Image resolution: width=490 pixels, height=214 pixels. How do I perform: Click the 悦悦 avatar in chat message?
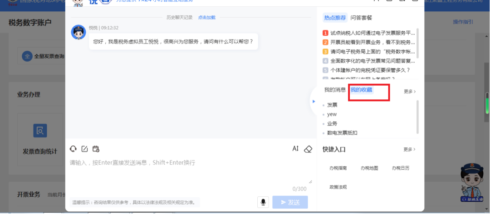click(78, 32)
